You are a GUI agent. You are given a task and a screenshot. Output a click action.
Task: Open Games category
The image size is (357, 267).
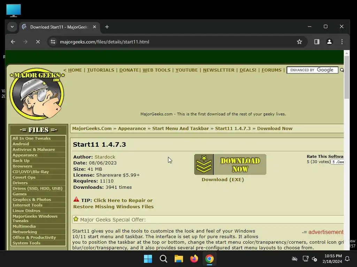20,194
